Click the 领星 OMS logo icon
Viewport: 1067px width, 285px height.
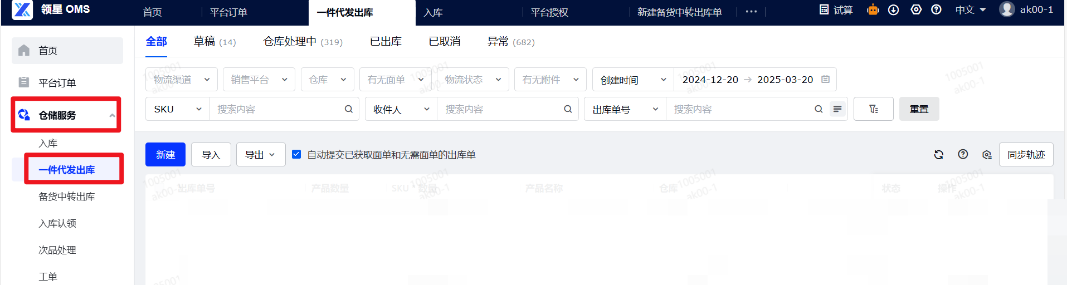[x=22, y=10]
